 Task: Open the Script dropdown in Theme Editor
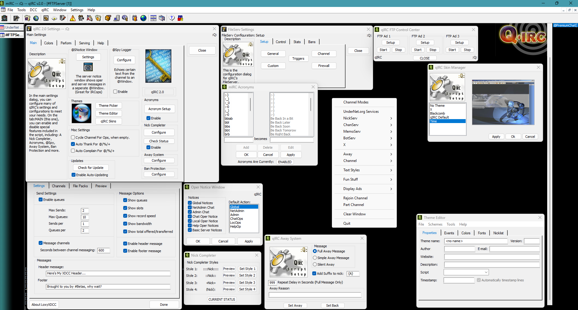(x=466, y=272)
